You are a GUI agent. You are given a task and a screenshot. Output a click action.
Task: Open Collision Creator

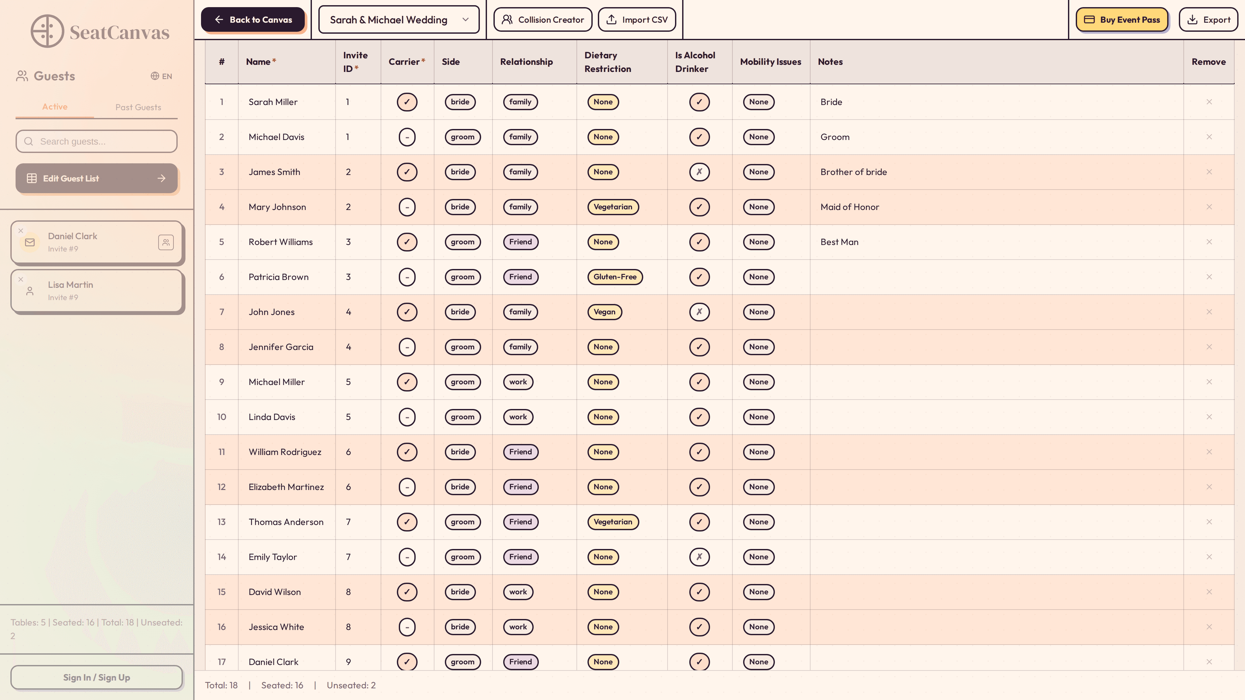(x=543, y=20)
